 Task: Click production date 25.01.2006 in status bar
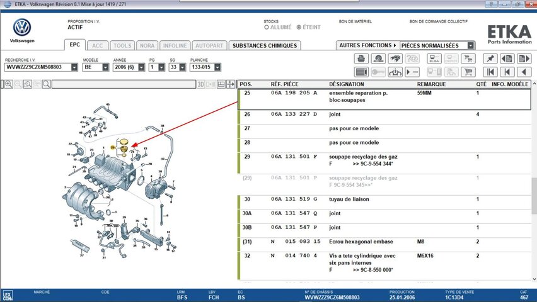pos(402,297)
